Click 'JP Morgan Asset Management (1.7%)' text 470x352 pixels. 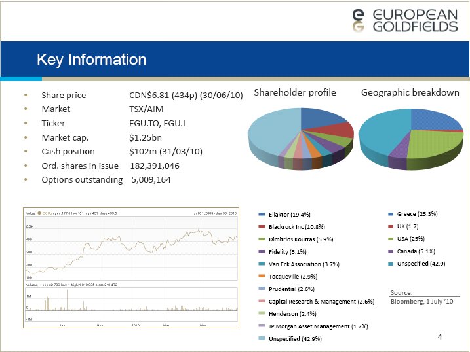(319, 326)
